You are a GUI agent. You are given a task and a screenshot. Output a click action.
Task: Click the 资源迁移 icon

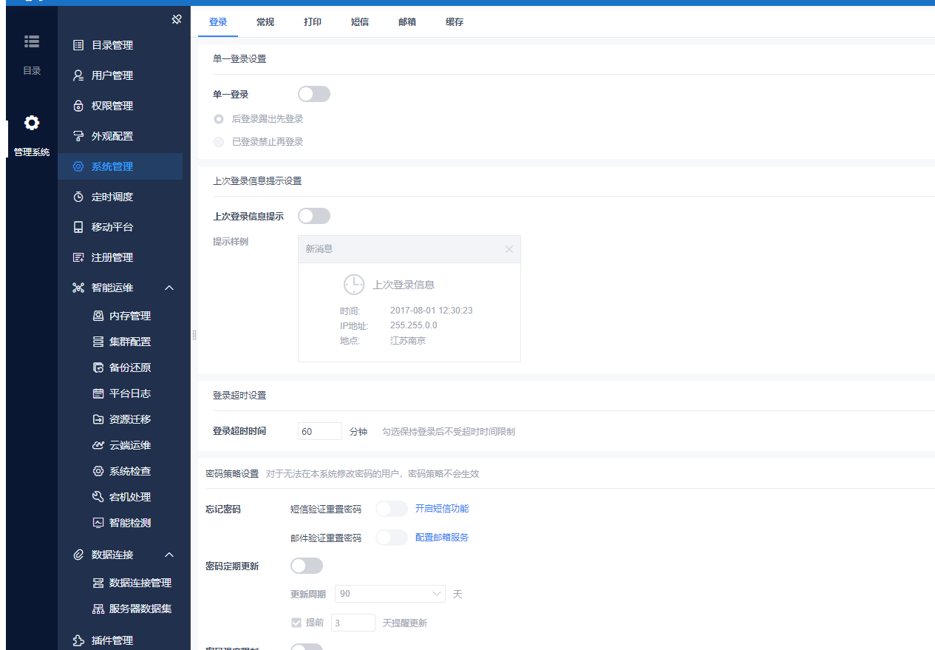(x=98, y=419)
